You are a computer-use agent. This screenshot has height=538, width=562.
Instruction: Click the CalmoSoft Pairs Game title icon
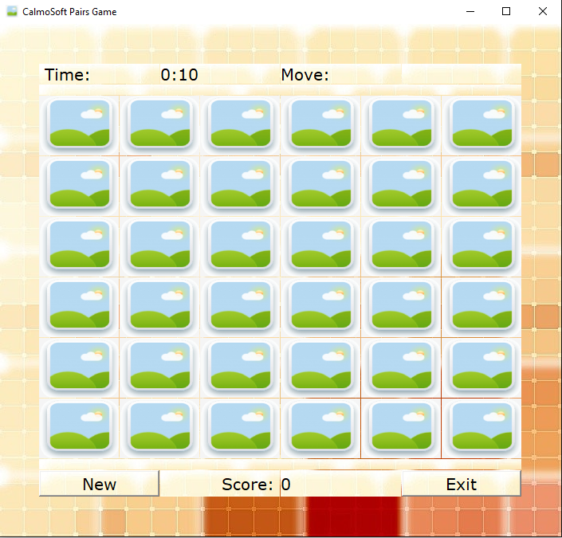(x=12, y=12)
